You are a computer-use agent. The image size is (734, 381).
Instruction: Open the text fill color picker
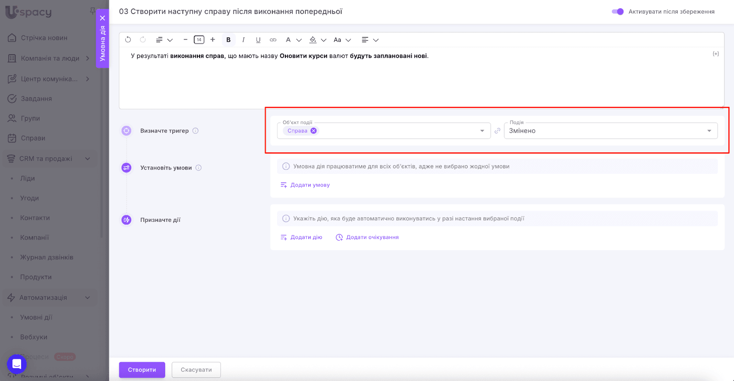[313, 40]
